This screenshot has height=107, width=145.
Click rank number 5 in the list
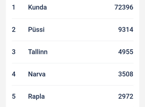pyautogui.click(x=14, y=96)
